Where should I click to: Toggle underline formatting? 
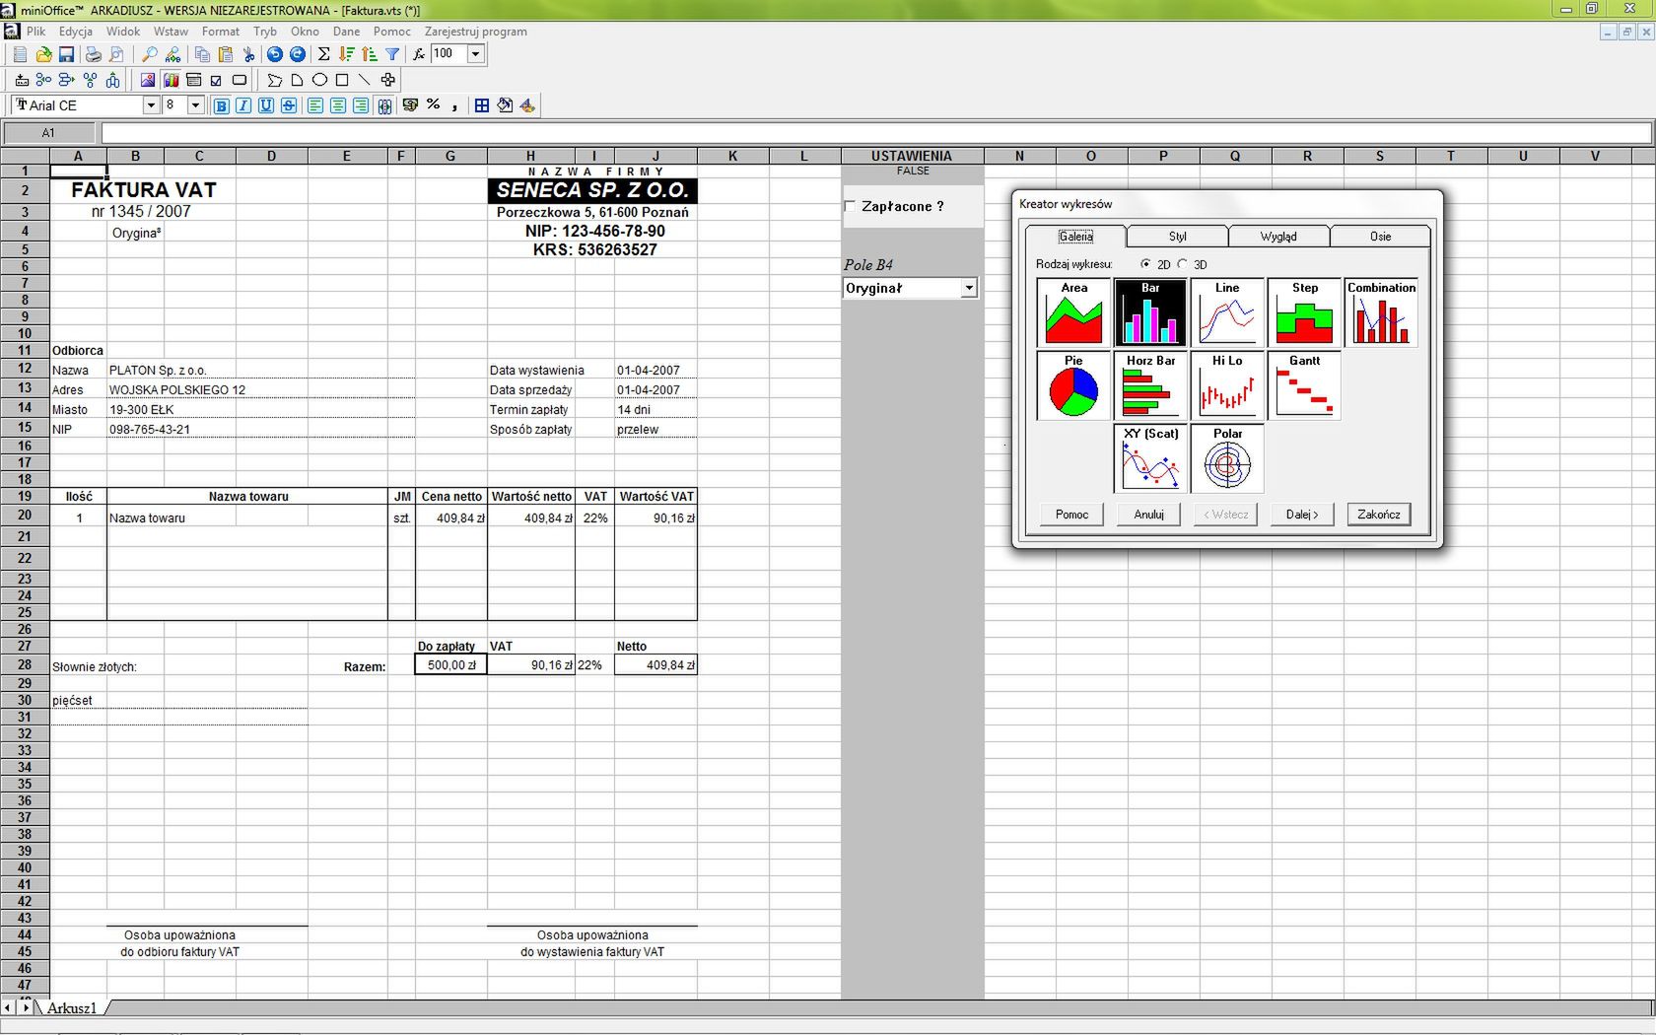265,105
